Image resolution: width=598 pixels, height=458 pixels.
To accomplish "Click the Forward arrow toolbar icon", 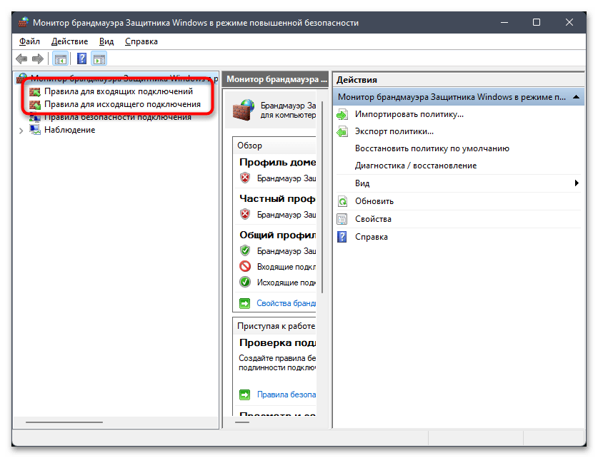I will tap(38, 59).
